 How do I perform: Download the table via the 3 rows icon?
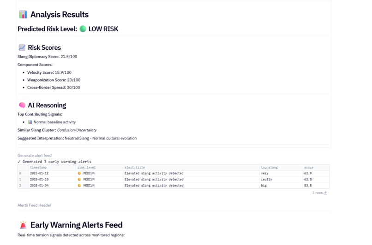tap(325, 192)
